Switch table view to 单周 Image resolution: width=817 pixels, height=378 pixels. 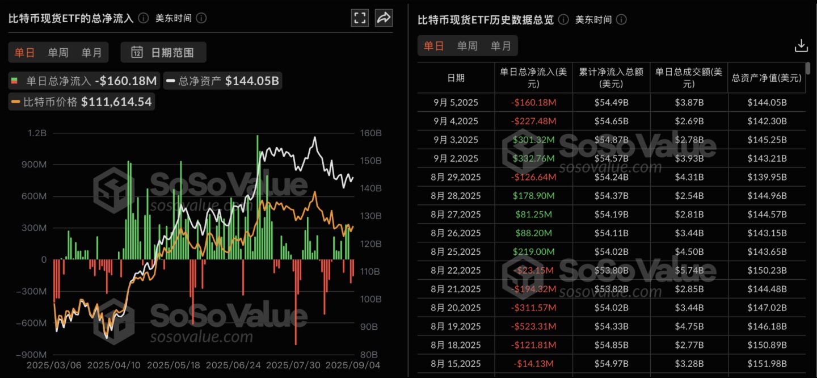tap(468, 46)
